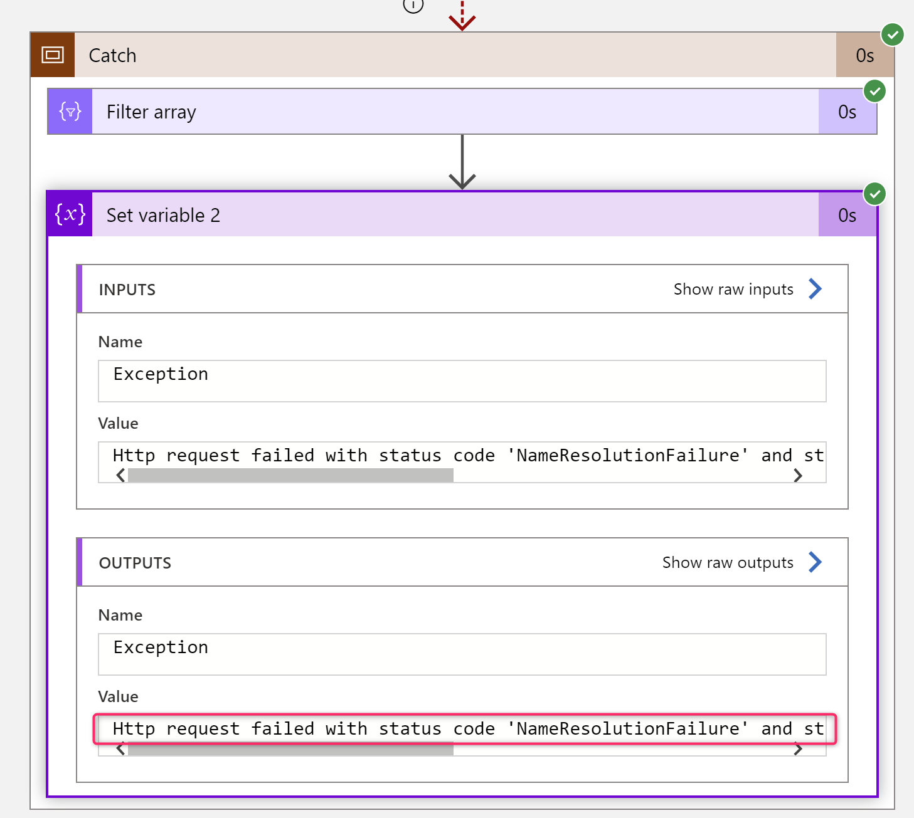Click the success checkmark on Filter array

(x=874, y=92)
